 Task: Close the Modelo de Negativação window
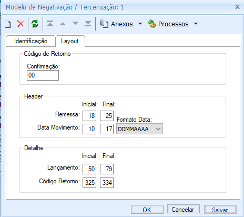[237, 7]
